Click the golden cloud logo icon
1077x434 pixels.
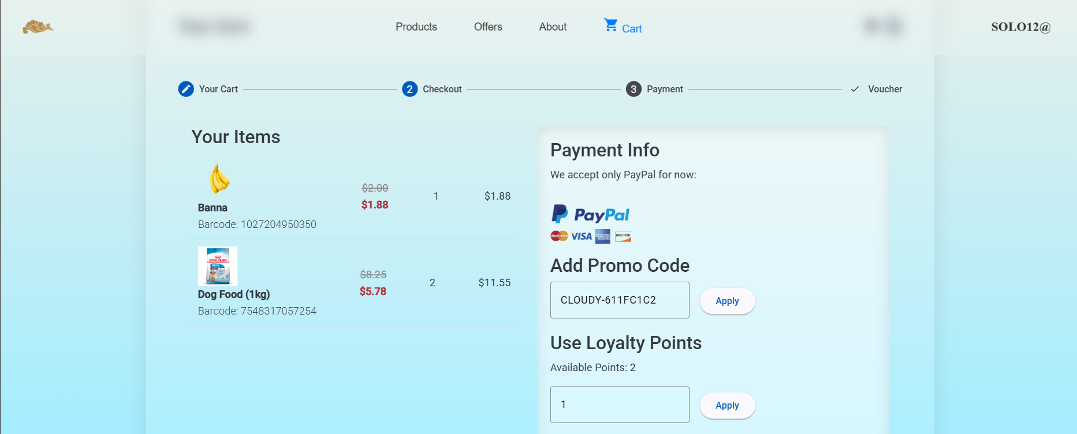pyautogui.click(x=38, y=27)
